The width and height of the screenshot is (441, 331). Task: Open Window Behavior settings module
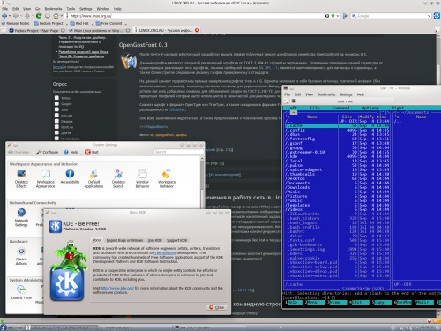click(x=142, y=178)
